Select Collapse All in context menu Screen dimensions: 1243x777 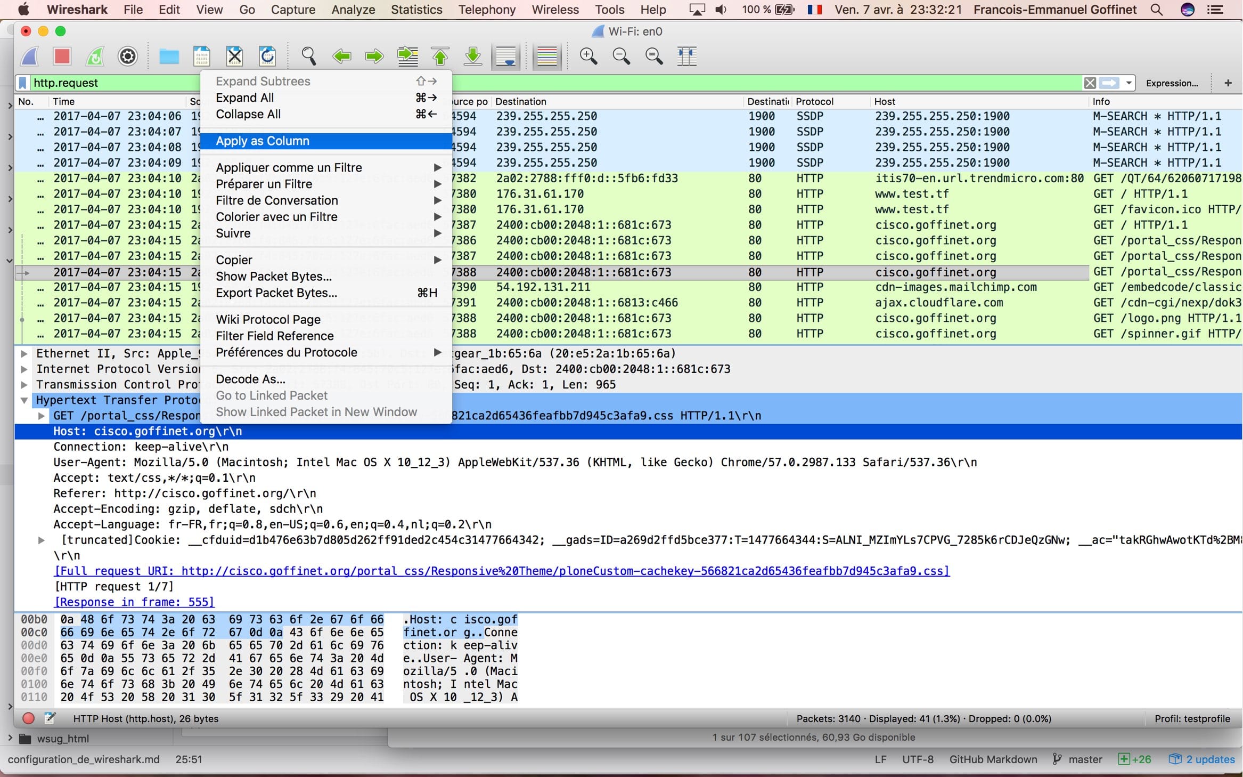(326, 114)
